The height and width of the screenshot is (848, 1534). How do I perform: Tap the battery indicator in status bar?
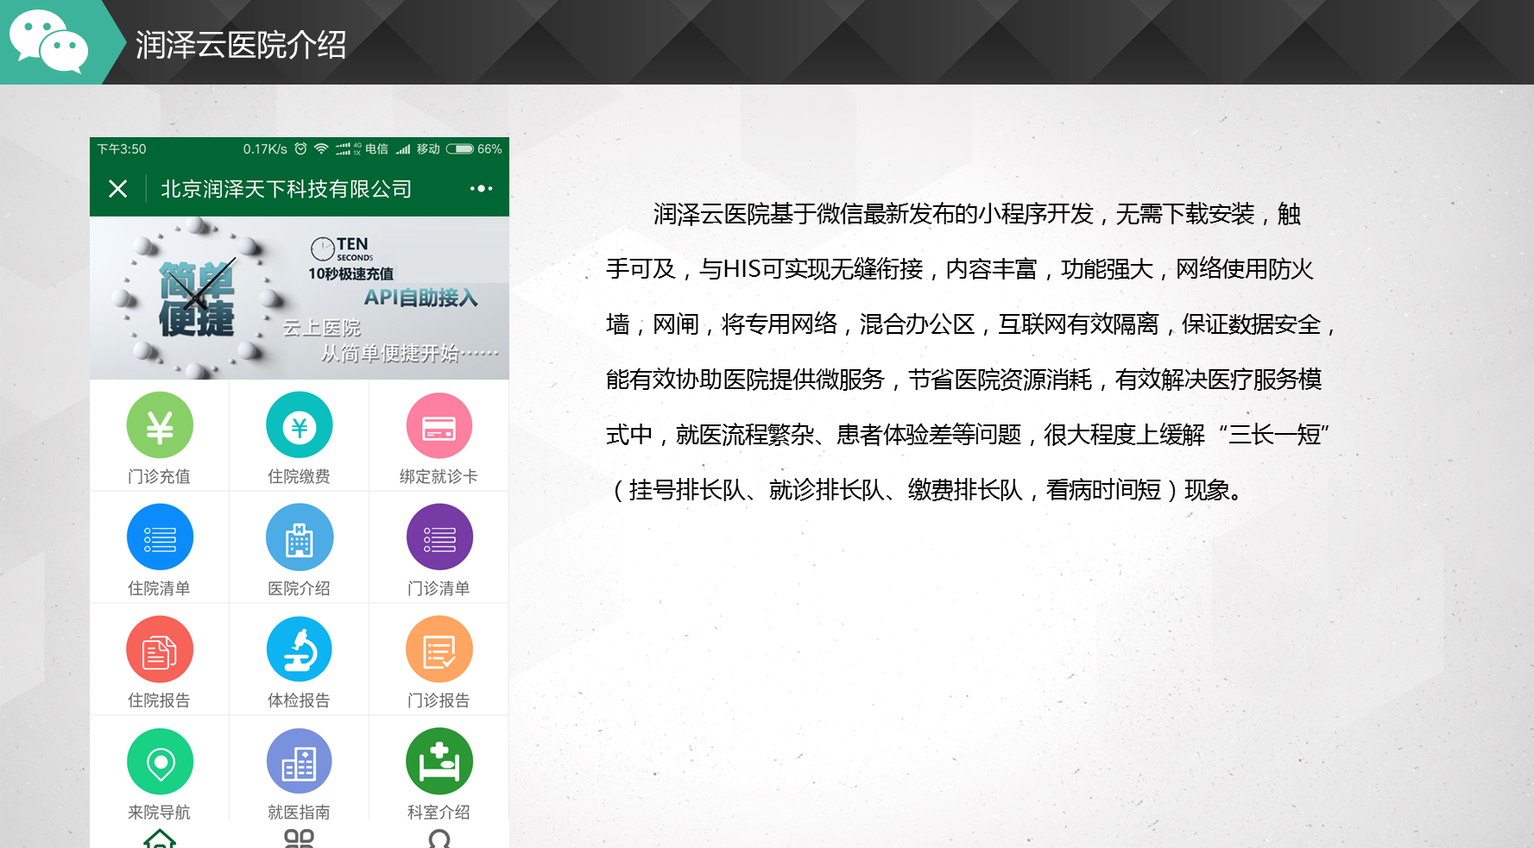460,149
